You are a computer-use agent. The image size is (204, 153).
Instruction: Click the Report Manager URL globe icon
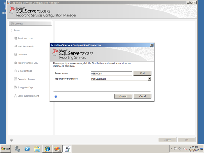pos(16,63)
